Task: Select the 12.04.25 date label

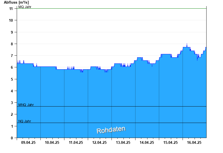Action: coord(100,142)
